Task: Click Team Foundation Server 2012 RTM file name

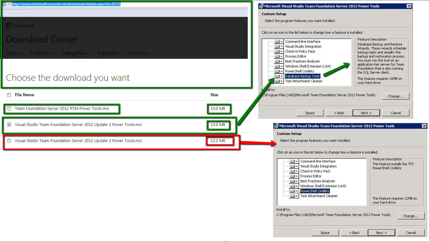Action: pos(62,109)
